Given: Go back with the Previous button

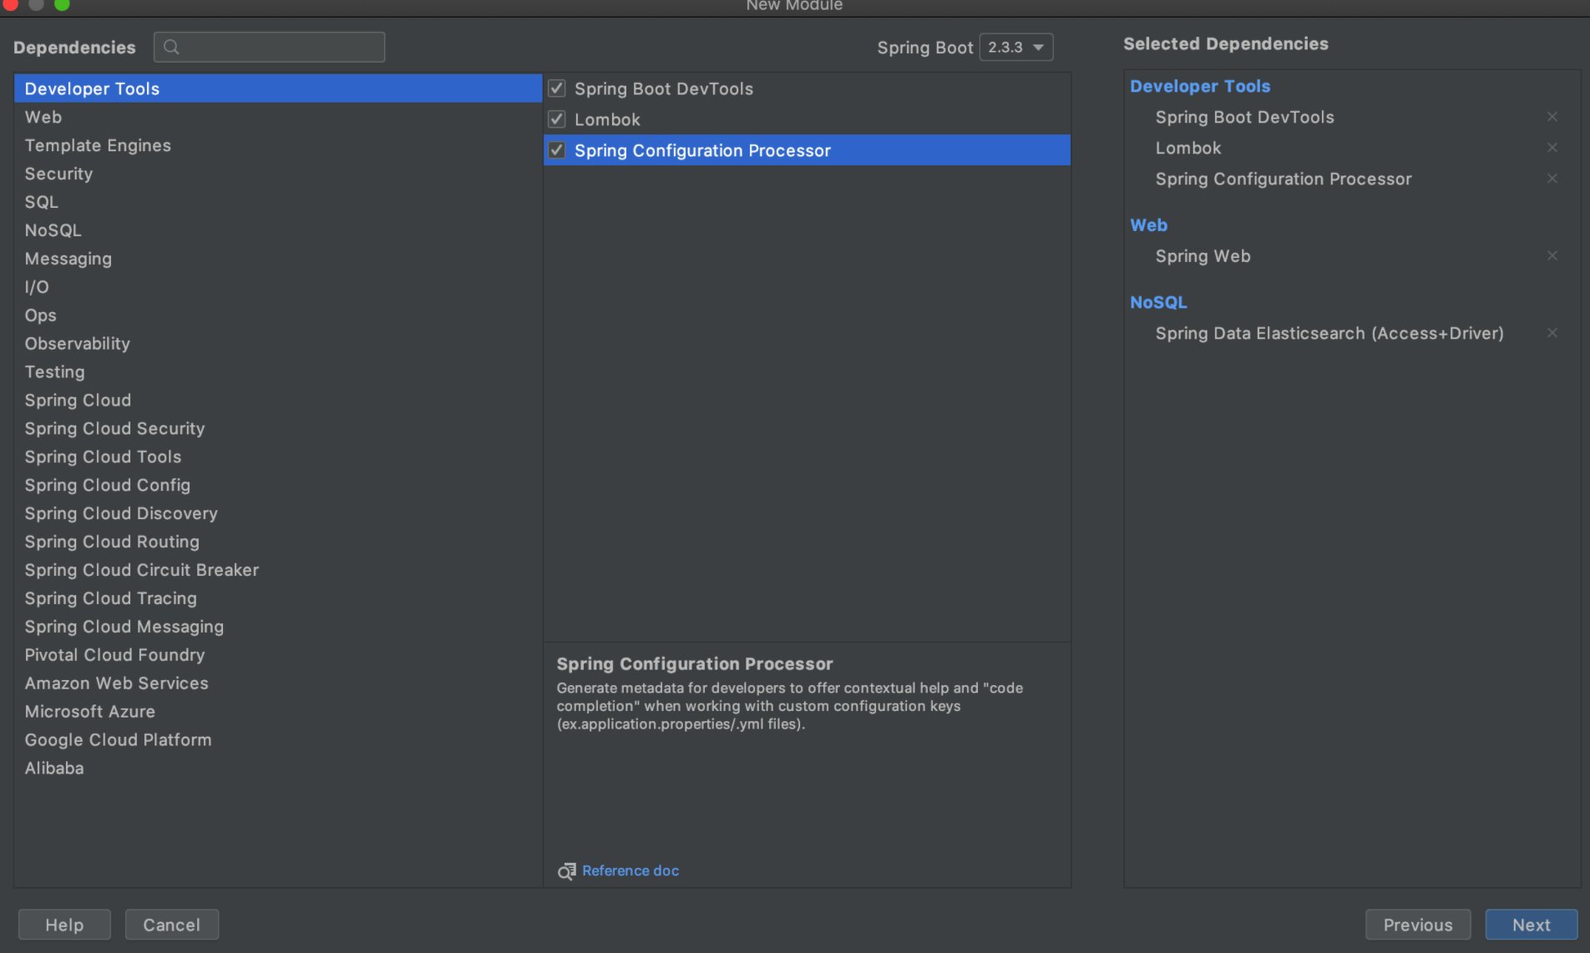Looking at the screenshot, I should pyautogui.click(x=1418, y=925).
